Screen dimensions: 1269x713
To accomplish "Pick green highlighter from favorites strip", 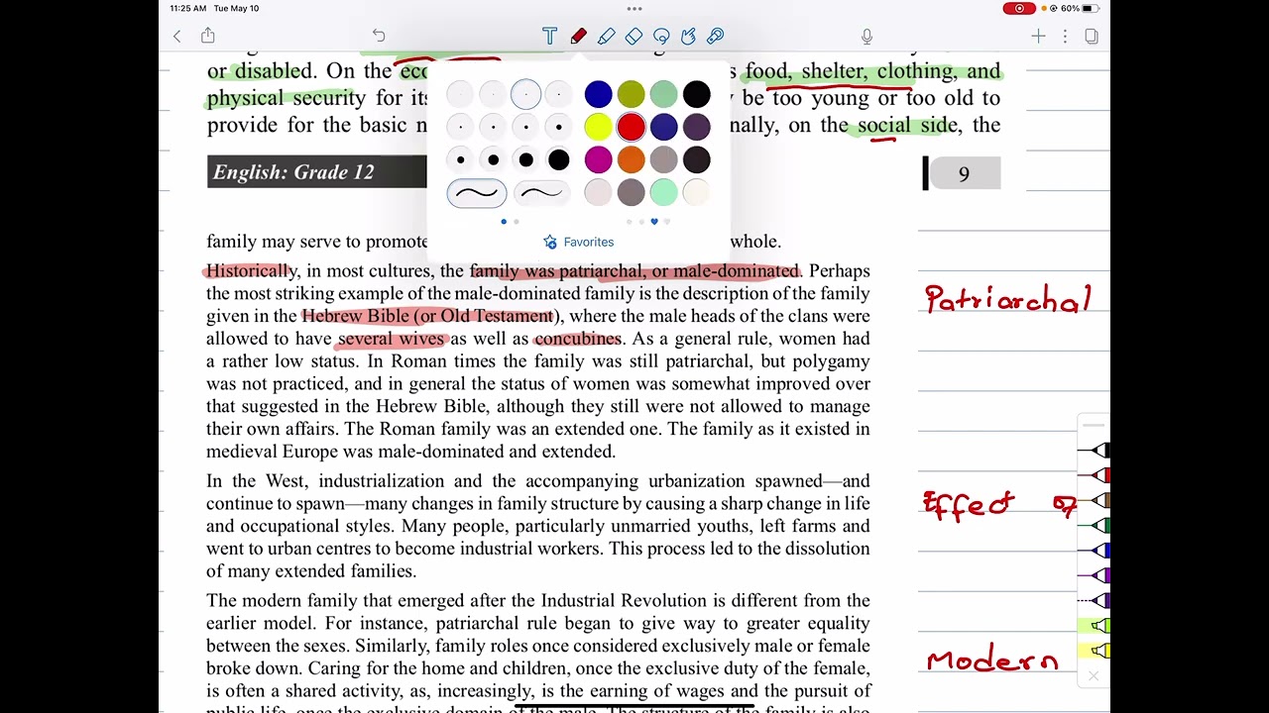I will tap(1095, 625).
